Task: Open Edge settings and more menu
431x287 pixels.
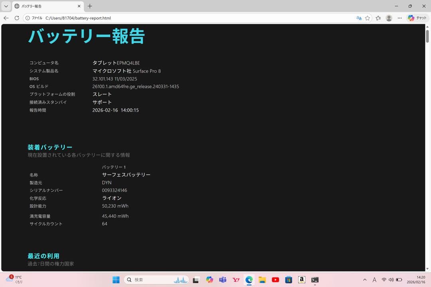Action: [399, 18]
